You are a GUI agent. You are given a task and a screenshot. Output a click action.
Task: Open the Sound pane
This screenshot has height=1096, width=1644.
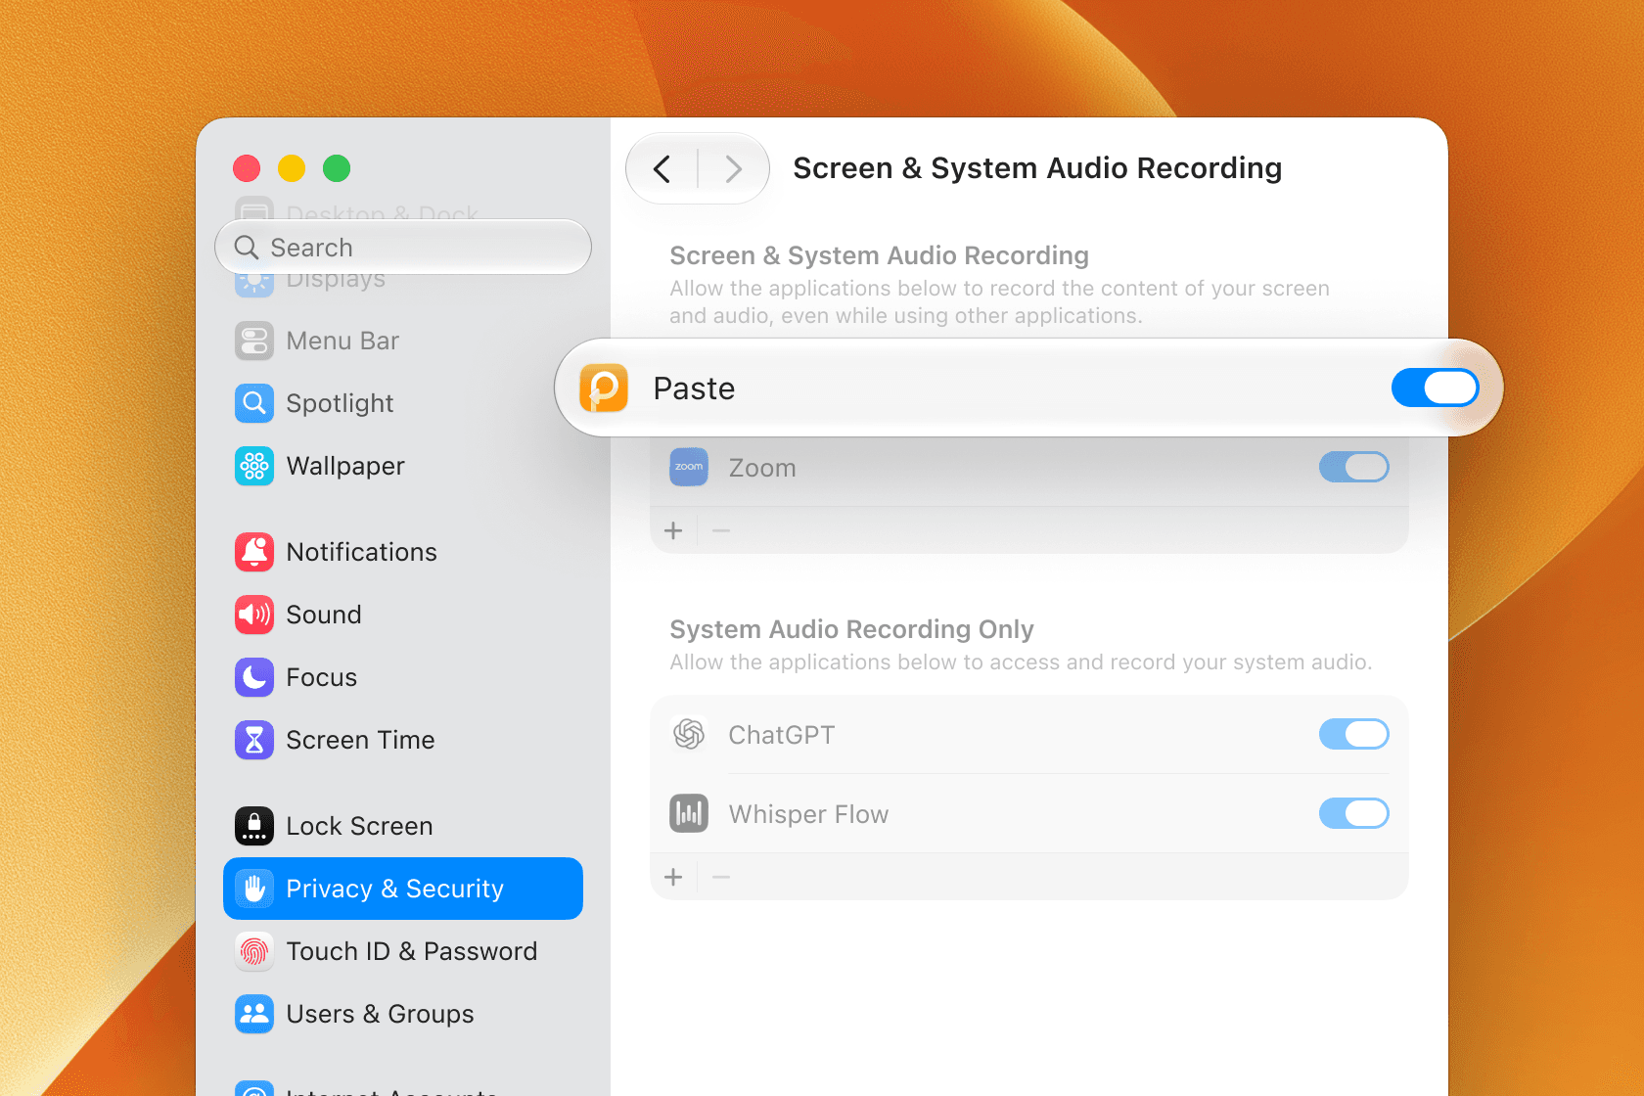(403, 615)
